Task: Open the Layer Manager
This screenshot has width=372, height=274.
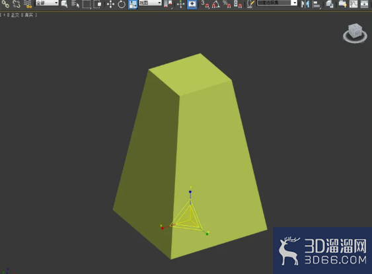Action: coord(329,4)
